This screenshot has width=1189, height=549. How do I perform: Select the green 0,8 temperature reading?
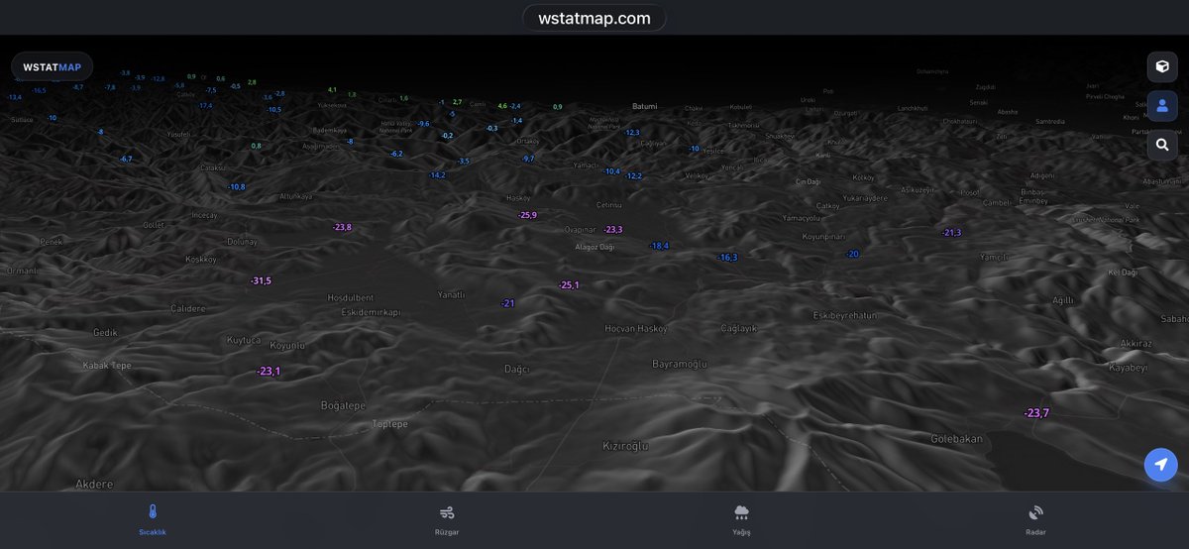pyautogui.click(x=257, y=146)
